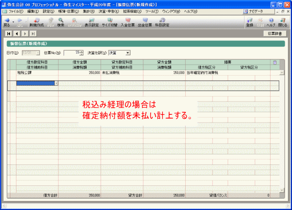Click the highlighted debit account input cell
The image size is (292, 210).
click(x=36, y=83)
